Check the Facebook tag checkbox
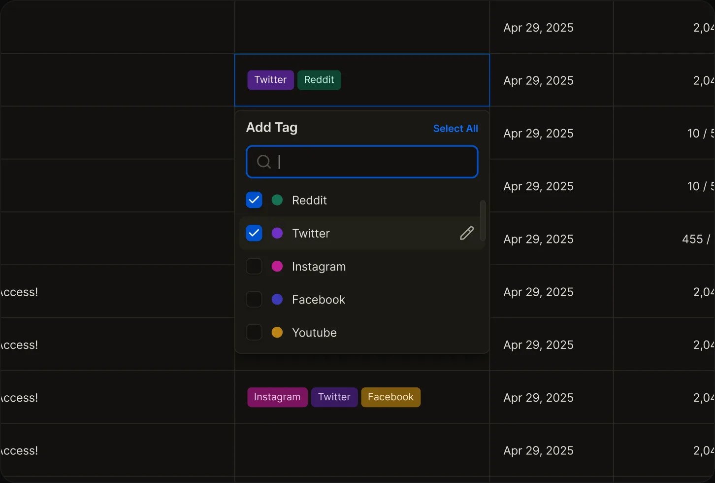 [x=254, y=299]
